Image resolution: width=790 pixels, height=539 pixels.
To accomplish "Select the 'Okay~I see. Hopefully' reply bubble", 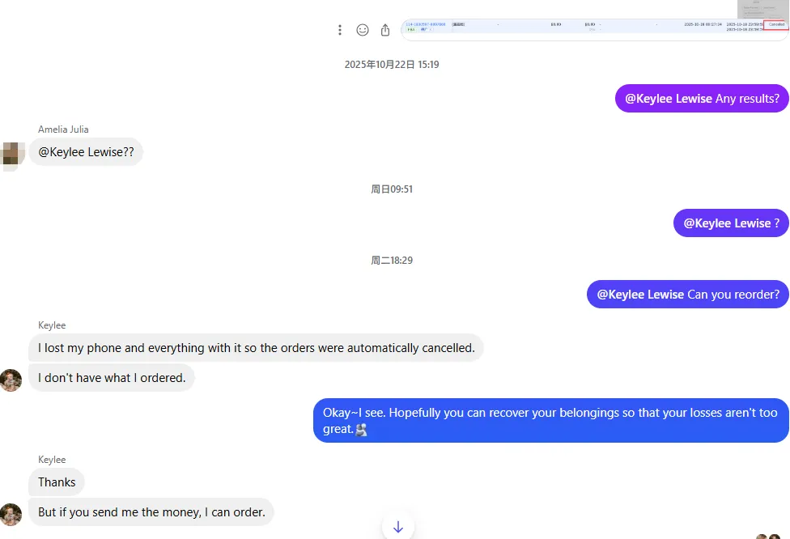I will [551, 421].
